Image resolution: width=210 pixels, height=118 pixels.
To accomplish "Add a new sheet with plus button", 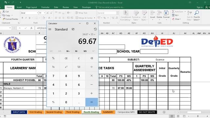I will click(164, 112).
